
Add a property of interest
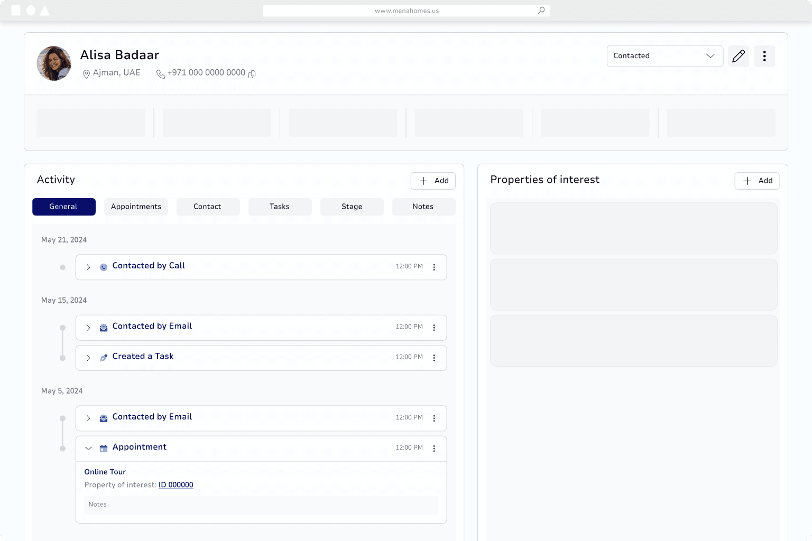tap(757, 181)
